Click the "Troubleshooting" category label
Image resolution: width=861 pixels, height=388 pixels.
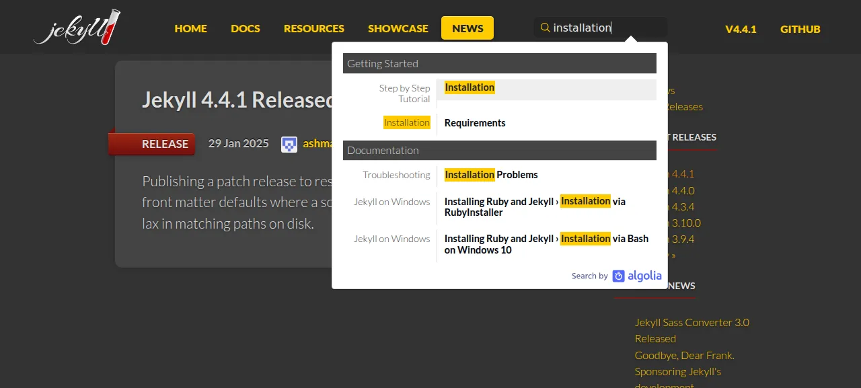pyautogui.click(x=396, y=175)
